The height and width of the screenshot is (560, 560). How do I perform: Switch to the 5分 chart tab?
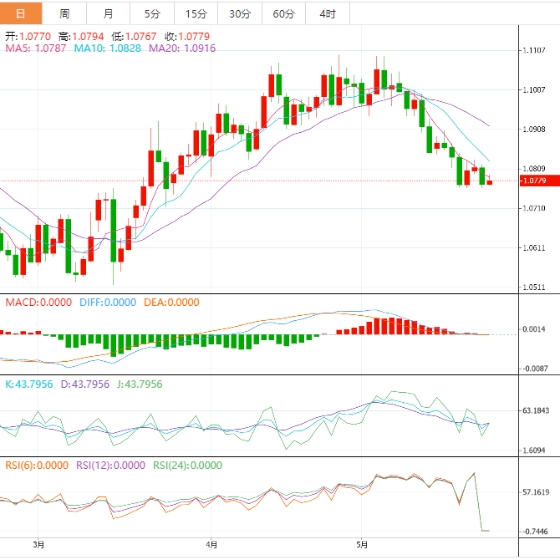tap(152, 13)
